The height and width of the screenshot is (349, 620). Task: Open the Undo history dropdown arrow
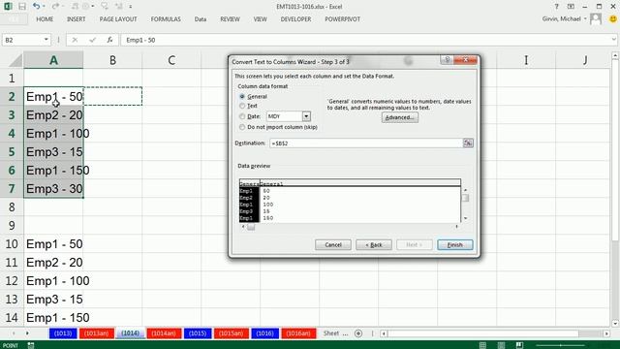(43, 7)
